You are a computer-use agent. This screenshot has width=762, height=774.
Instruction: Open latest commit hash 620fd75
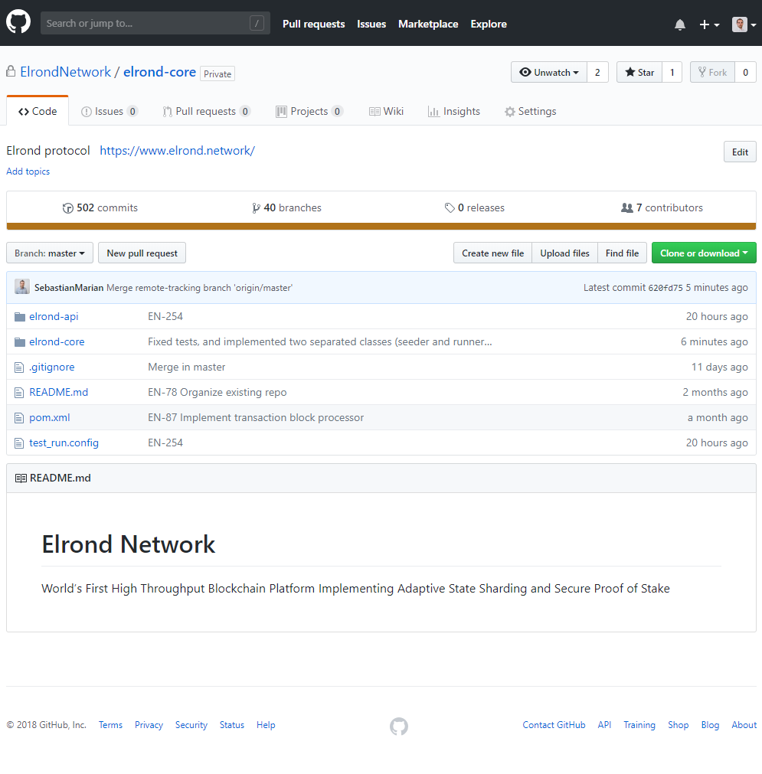[666, 288]
